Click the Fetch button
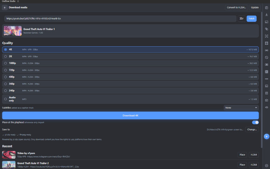 point(251,19)
